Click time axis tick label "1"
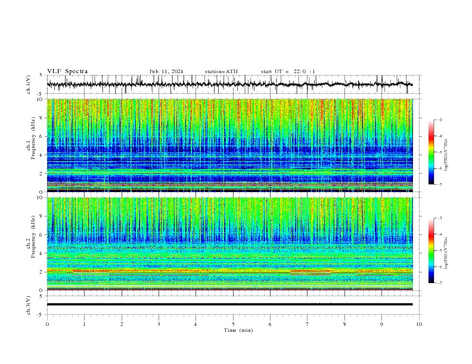Image resolution: width=472 pixels, height=364 pixels. 84,324
